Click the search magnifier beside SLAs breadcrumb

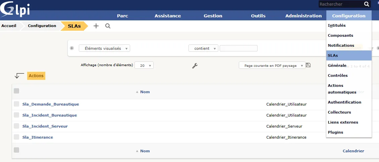(108, 26)
